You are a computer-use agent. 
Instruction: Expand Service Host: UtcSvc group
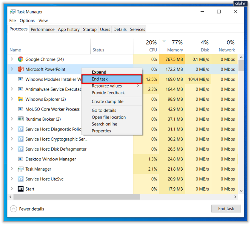12,179
